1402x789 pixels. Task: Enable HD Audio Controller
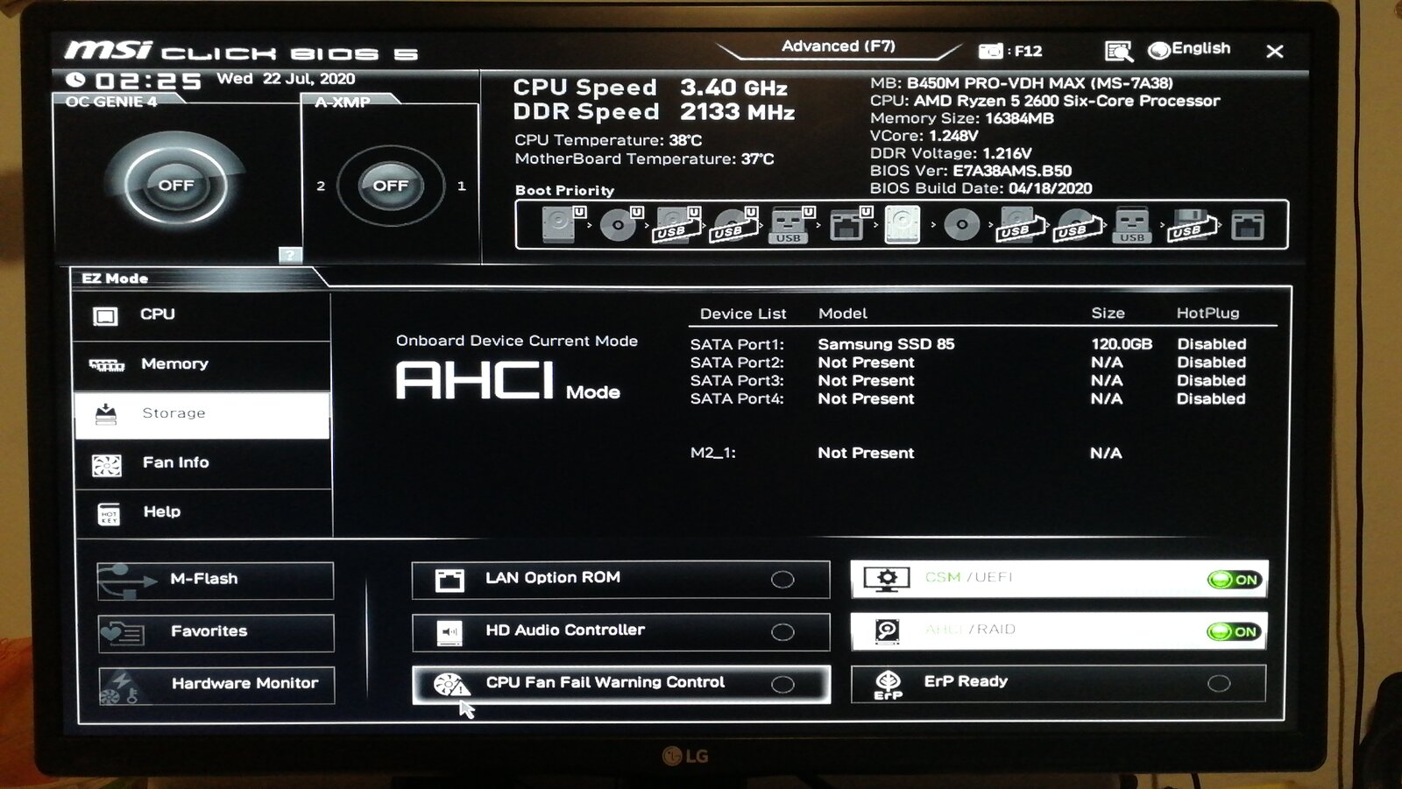[x=620, y=631]
